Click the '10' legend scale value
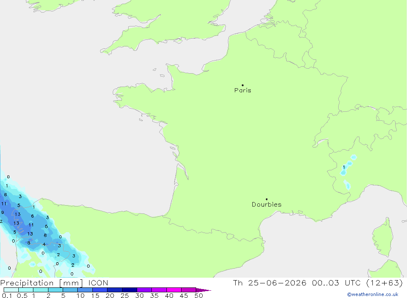 pyautogui.click(x=81, y=296)
